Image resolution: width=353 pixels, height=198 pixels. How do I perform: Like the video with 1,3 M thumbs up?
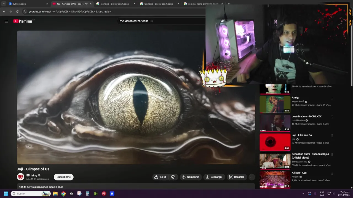[x=160, y=177]
